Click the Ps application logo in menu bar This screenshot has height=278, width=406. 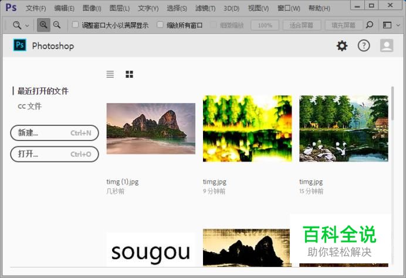point(11,8)
